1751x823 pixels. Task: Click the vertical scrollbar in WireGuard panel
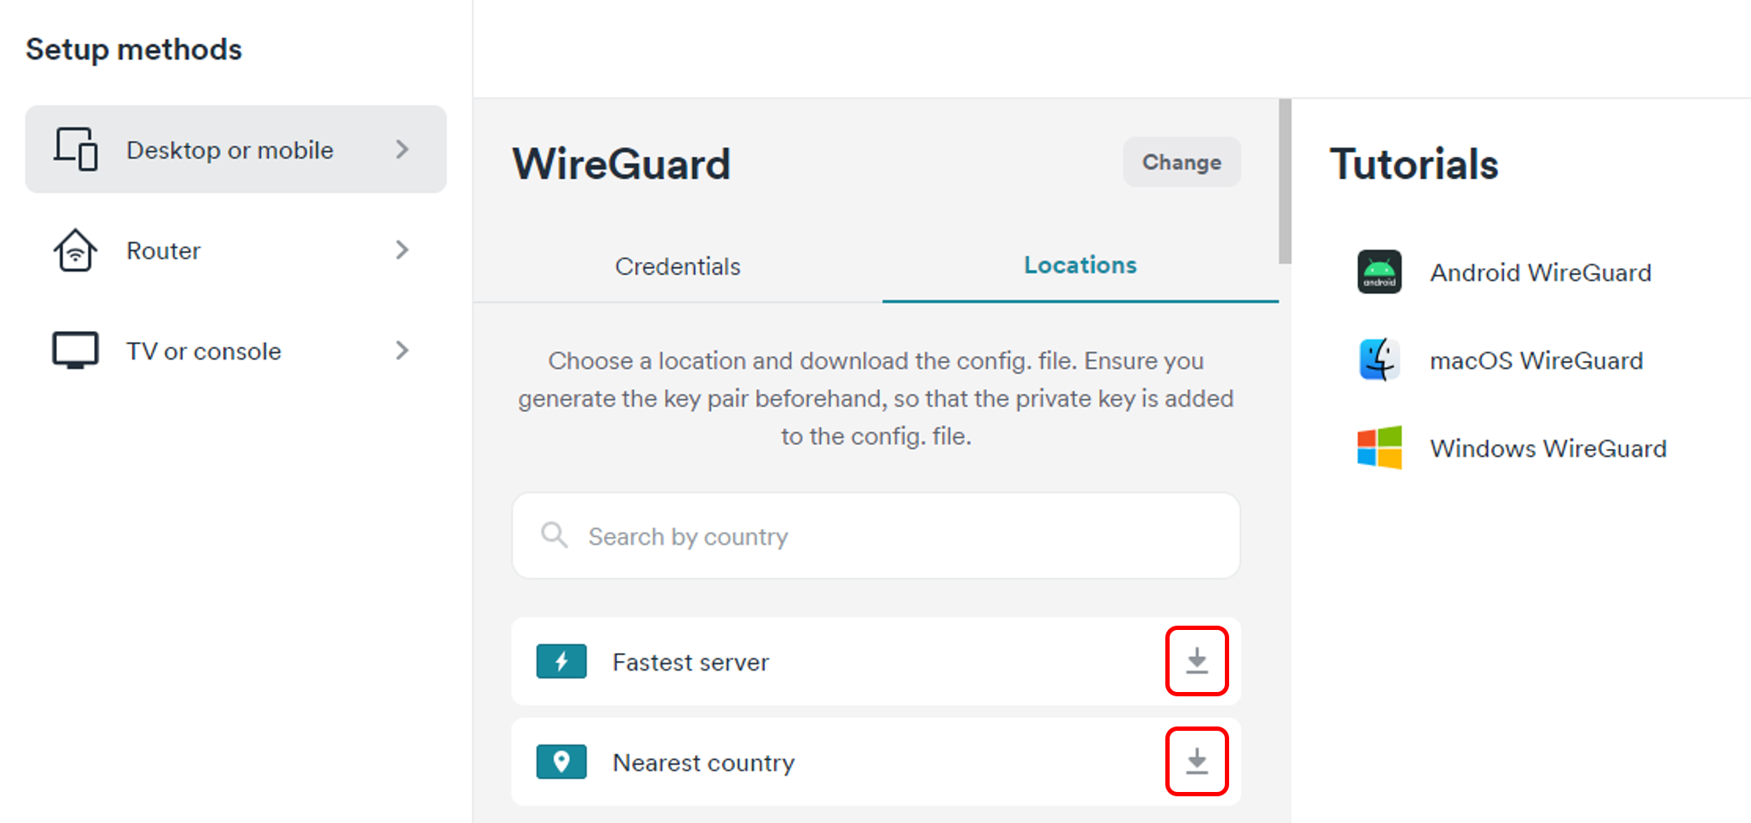tap(1284, 181)
